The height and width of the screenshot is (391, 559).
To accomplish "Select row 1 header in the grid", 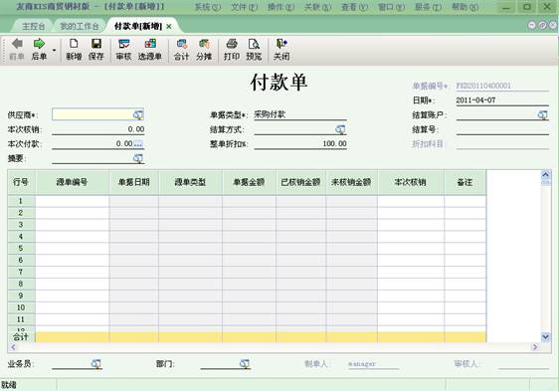I will [21, 201].
